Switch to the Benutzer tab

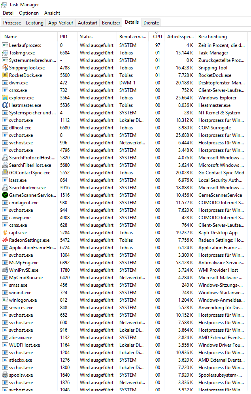pyautogui.click(x=111, y=23)
